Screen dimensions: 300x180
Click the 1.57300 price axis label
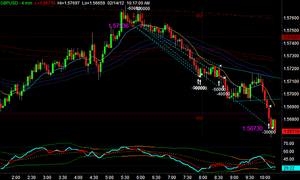point(291,56)
